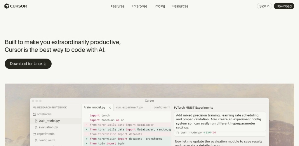This screenshot has height=146, width=299.
Task: Click the file icon beside train_model.py in sidebar
Action: [x=36, y=121]
